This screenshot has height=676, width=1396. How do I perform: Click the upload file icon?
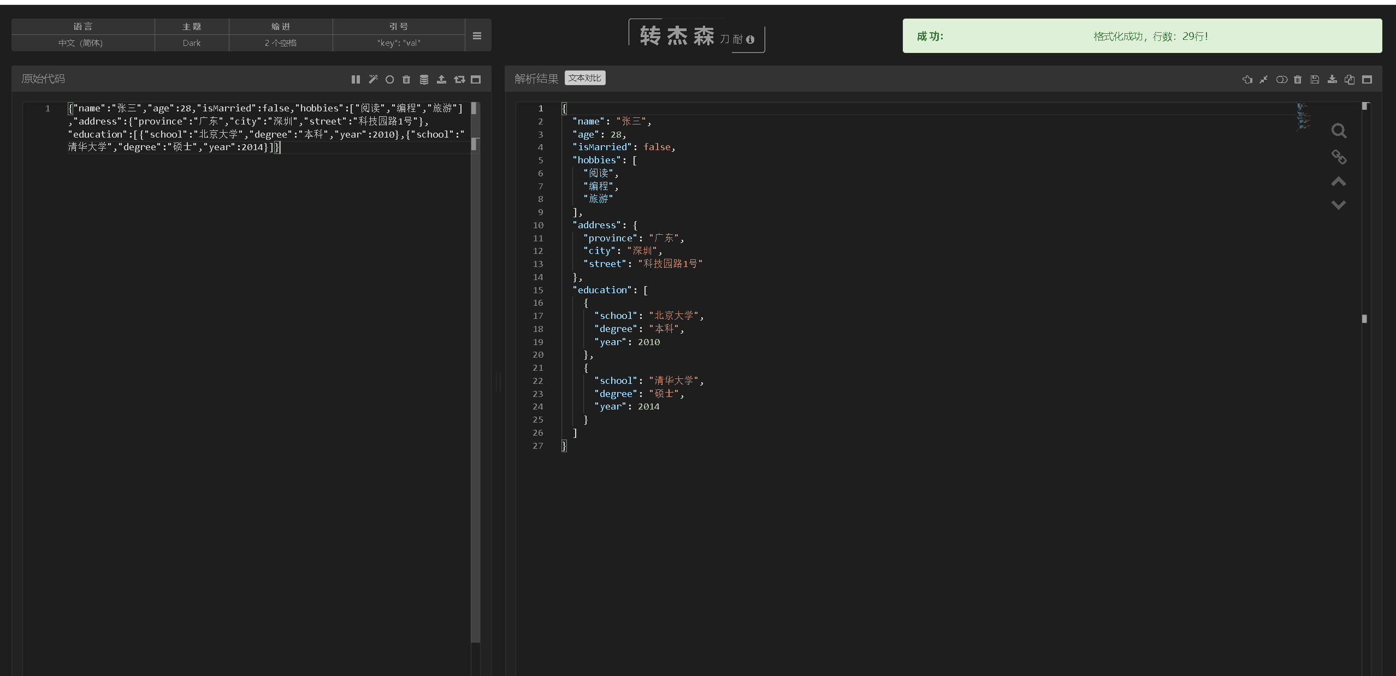(441, 79)
